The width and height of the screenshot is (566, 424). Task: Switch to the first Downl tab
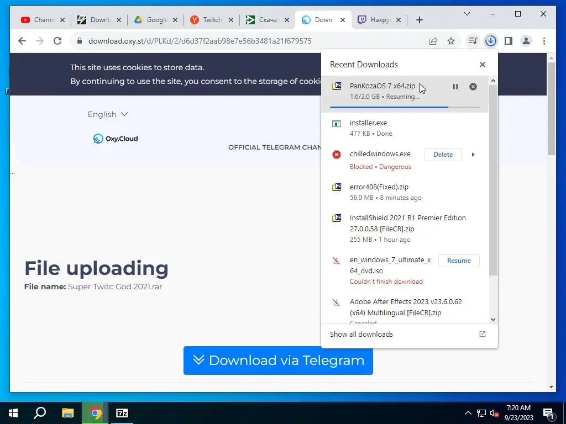pyautogui.click(x=95, y=20)
